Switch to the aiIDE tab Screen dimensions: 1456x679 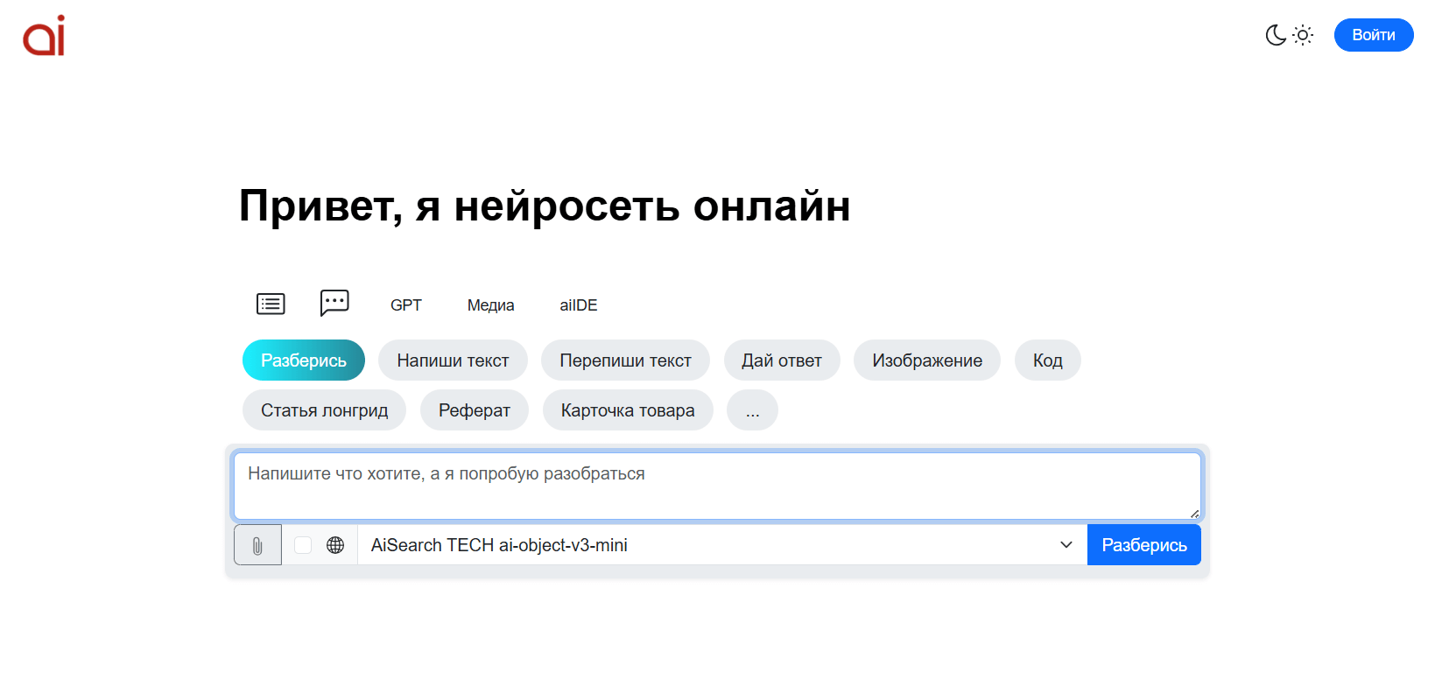[579, 305]
